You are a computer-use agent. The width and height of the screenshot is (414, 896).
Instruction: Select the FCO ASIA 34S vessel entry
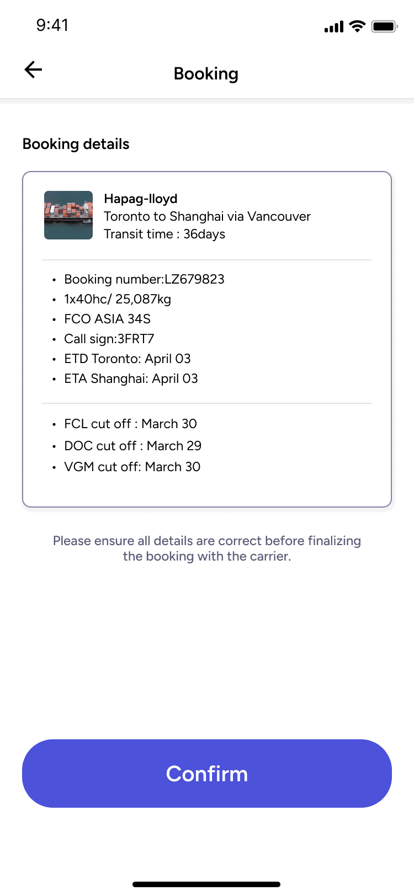click(107, 319)
